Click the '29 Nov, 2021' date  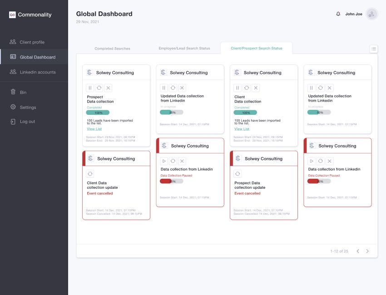tap(87, 22)
